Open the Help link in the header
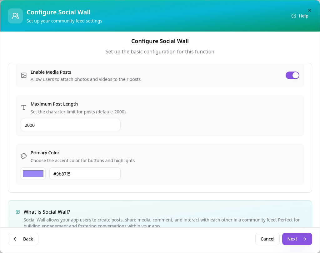 point(300,16)
